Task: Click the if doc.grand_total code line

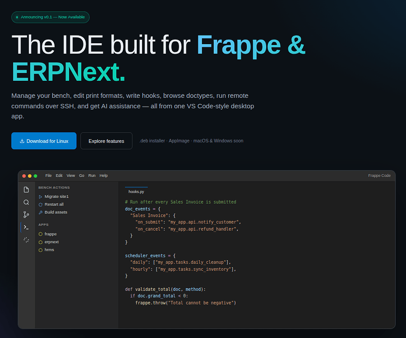Action: 159,296
